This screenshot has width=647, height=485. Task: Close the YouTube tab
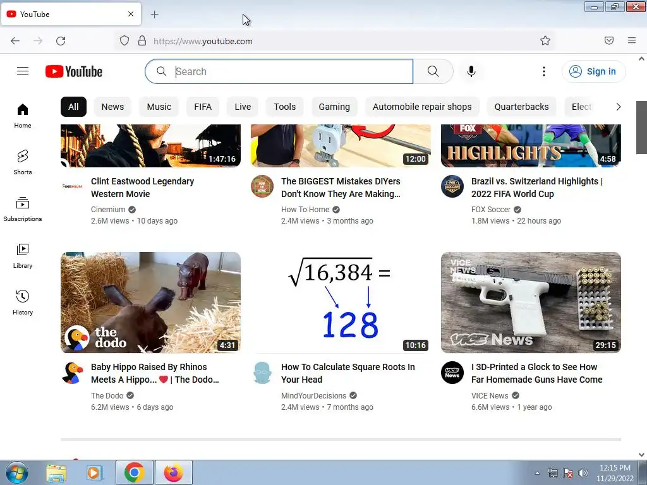click(130, 14)
